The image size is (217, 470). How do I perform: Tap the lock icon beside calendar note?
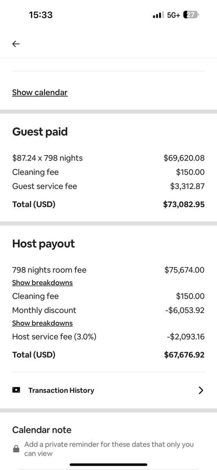point(16,449)
